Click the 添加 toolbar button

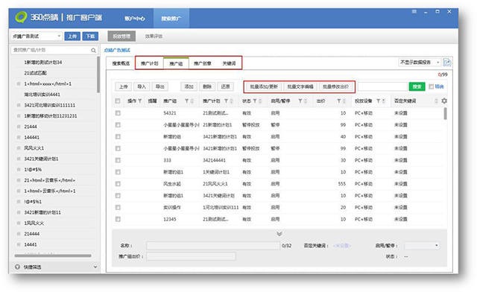189,86
